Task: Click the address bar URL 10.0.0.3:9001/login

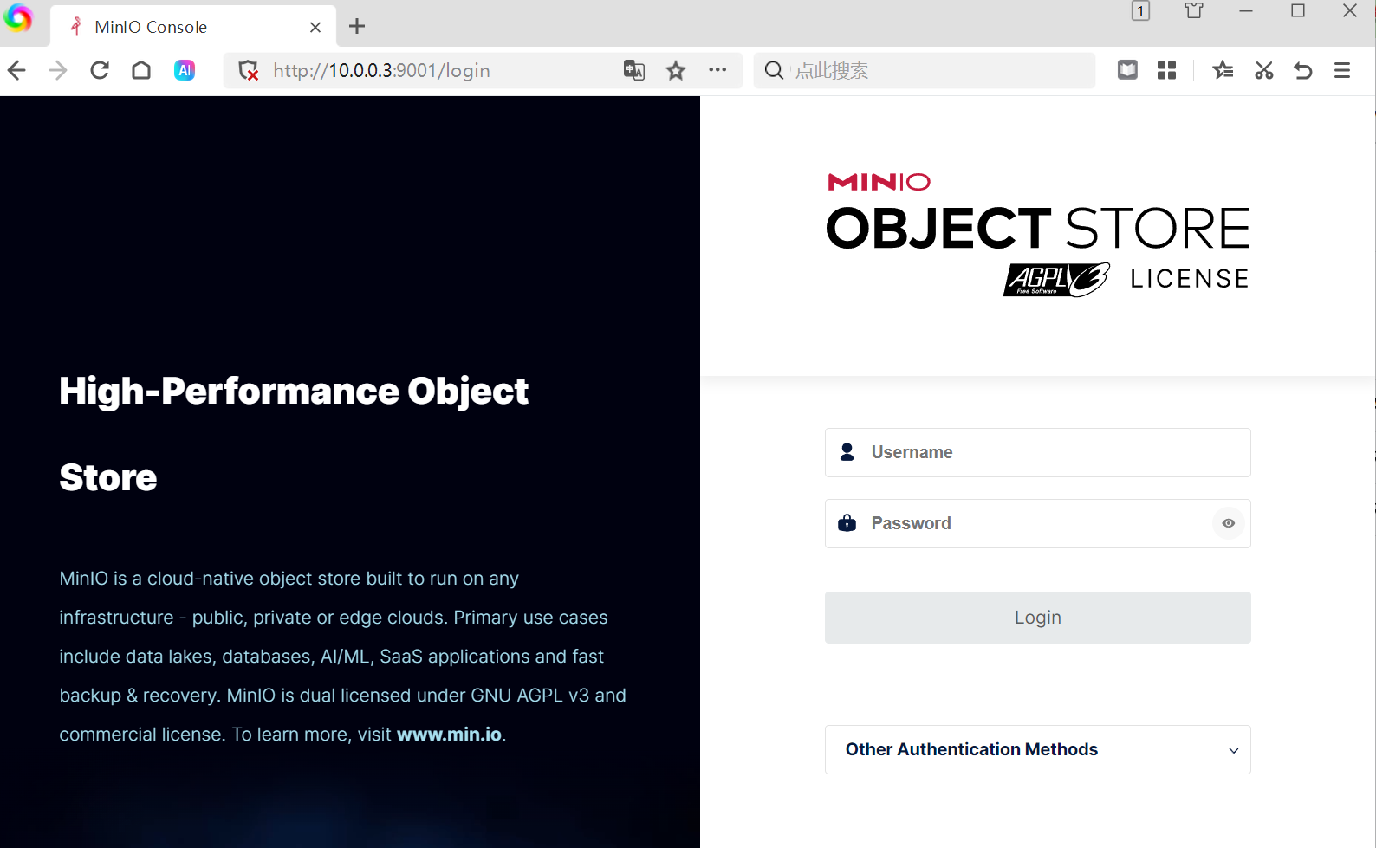Action: [x=381, y=70]
